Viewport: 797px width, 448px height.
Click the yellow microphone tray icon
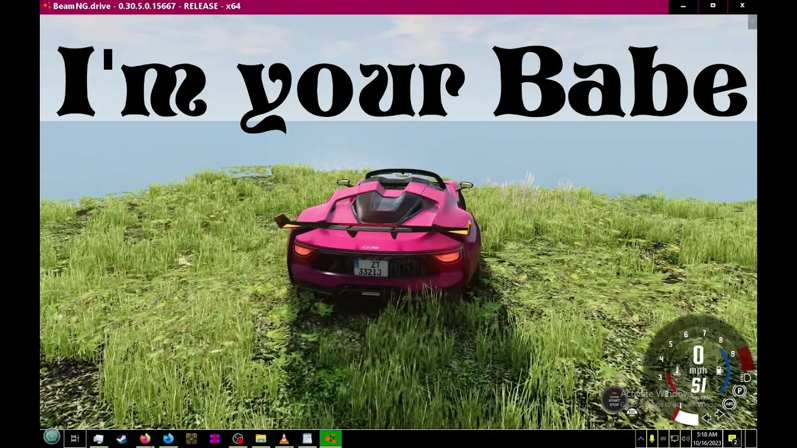(x=652, y=439)
